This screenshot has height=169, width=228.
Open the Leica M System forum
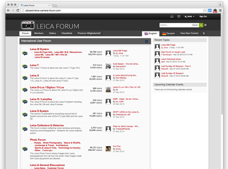point(40,49)
